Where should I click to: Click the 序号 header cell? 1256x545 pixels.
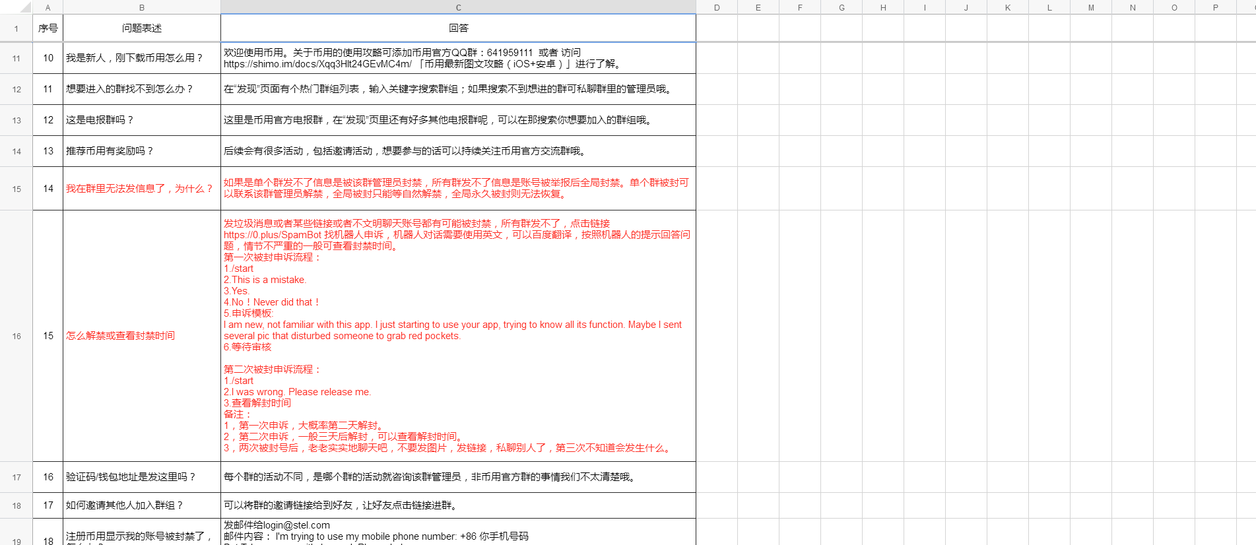pyautogui.click(x=48, y=28)
